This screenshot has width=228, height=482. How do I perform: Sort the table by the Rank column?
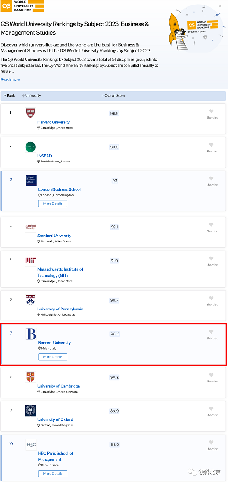tap(9, 96)
